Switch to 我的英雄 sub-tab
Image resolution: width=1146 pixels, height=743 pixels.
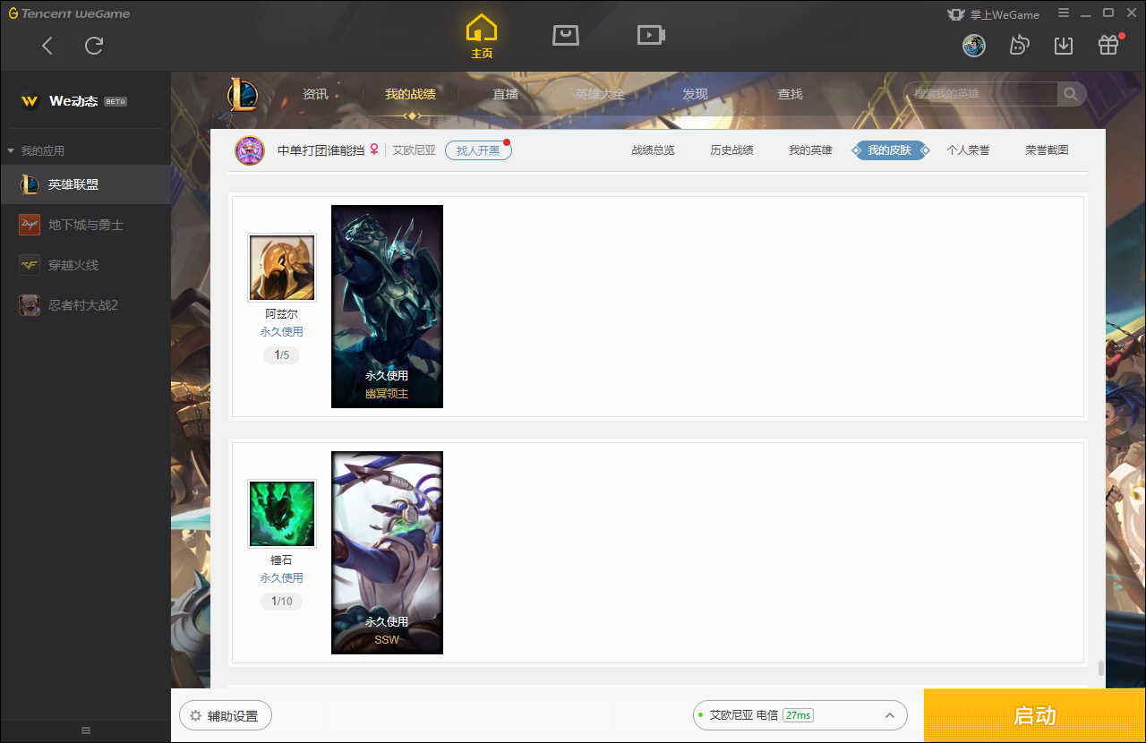click(811, 150)
